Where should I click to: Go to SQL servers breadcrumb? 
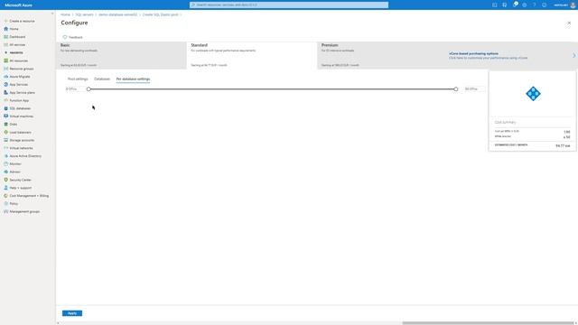[x=84, y=14]
